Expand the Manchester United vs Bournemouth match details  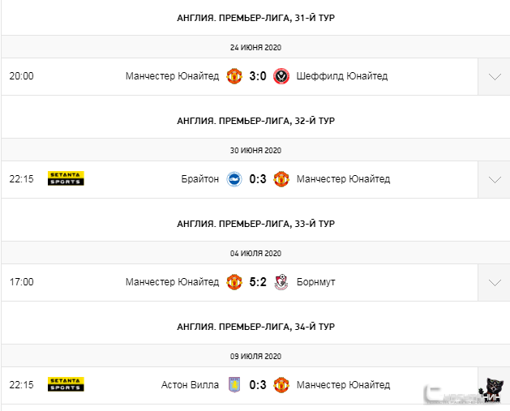pyautogui.click(x=495, y=283)
